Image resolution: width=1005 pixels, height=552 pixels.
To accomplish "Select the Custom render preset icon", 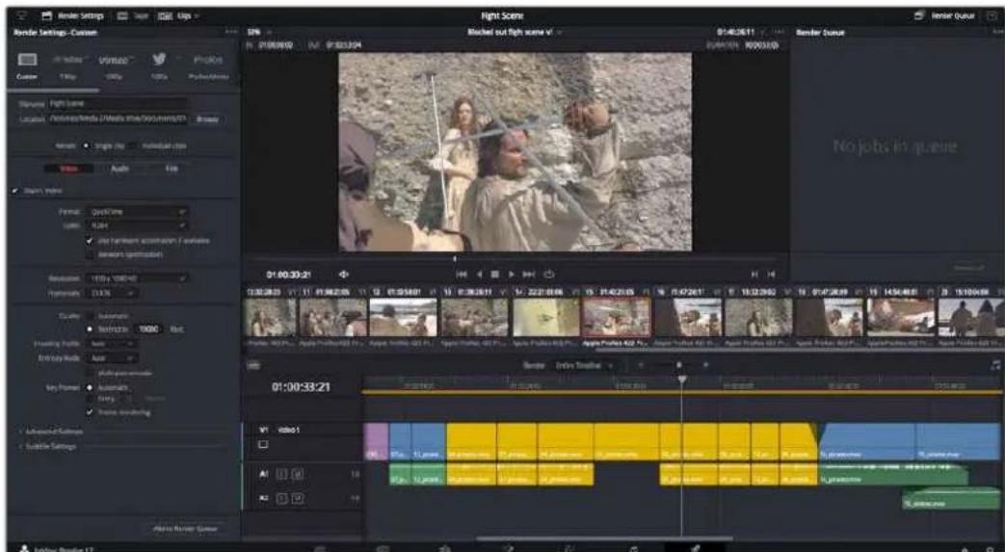I will 27,60.
